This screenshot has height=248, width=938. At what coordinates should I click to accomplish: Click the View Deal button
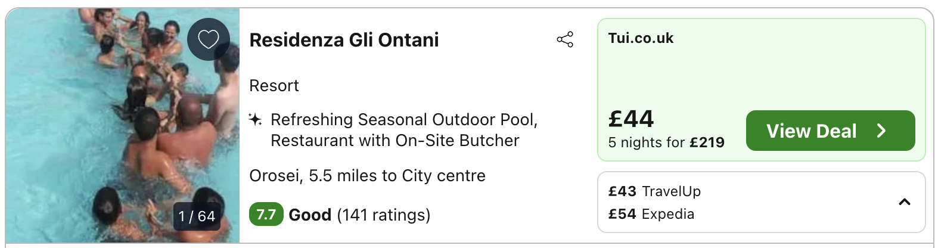click(x=830, y=131)
